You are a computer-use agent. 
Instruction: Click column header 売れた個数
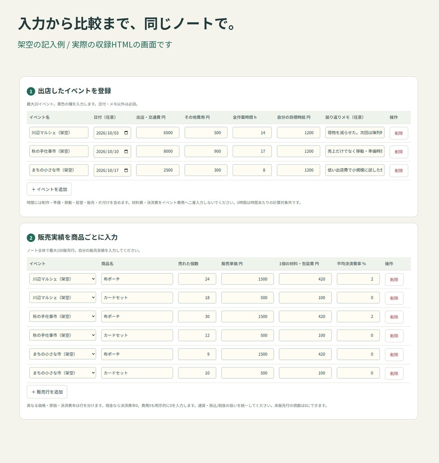click(x=188, y=264)
